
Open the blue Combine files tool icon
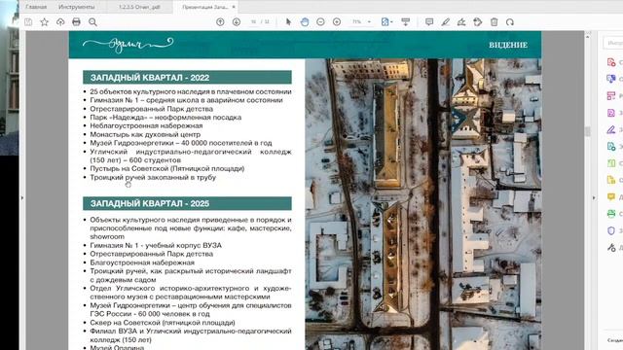(611, 79)
